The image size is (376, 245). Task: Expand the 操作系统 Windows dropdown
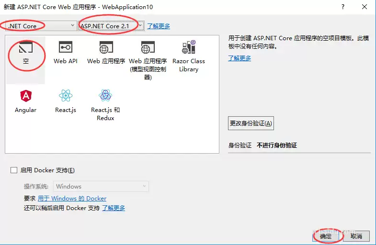101,186
